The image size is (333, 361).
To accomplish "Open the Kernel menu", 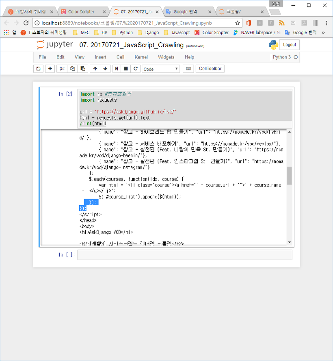I will [141, 57].
